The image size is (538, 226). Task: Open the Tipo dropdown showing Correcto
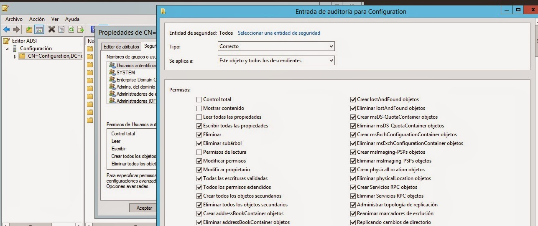pyautogui.click(x=276, y=46)
